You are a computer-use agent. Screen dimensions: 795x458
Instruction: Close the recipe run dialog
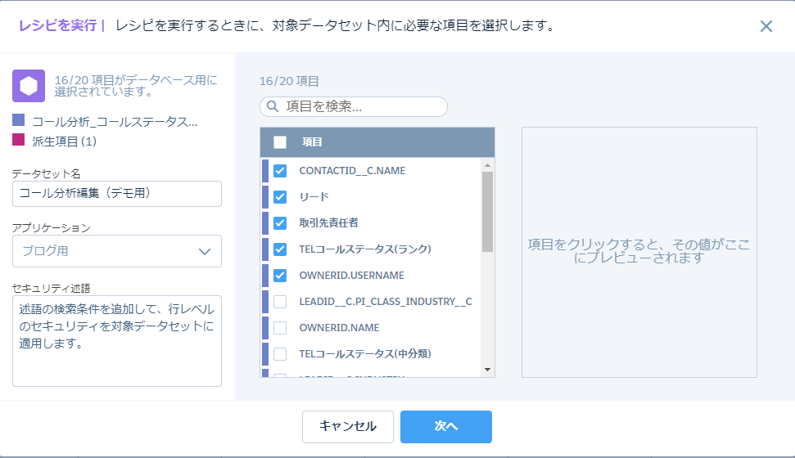click(766, 26)
